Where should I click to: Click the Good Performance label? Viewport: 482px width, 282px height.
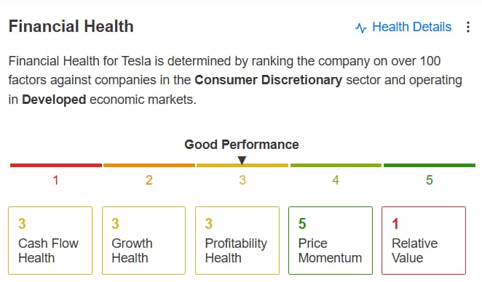click(242, 145)
